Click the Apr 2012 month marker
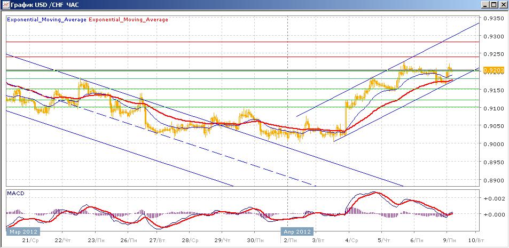This screenshot has width=509, height=248. click(297, 232)
